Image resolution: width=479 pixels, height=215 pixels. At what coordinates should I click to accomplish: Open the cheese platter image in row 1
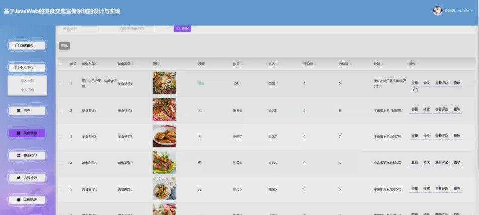[x=164, y=83]
